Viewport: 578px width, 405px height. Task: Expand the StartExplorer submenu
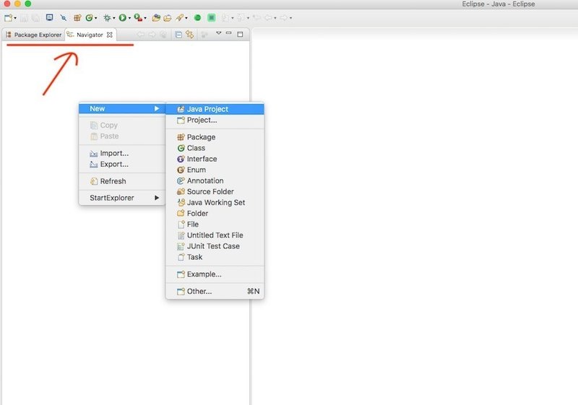[x=122, y=198]
